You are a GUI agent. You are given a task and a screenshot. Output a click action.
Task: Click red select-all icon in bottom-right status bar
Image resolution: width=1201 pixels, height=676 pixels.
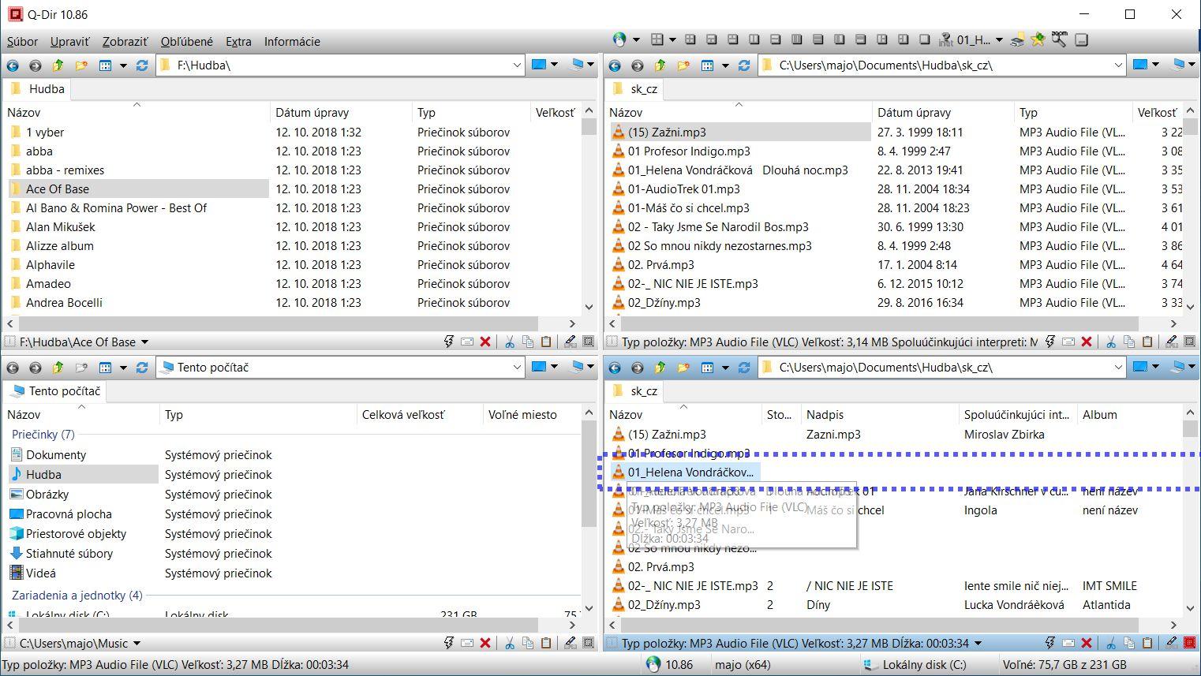click(1190, 644)
